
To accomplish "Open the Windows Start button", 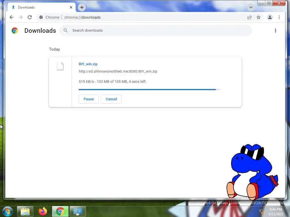I will click(7, 211).
